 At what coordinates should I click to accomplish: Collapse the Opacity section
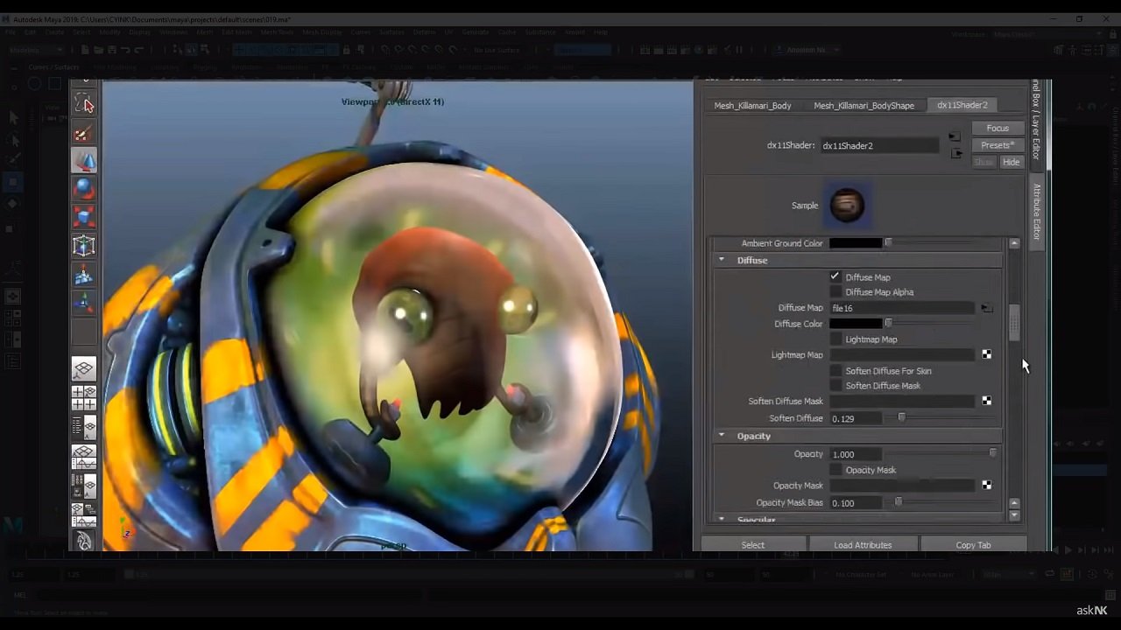(723, 436)
